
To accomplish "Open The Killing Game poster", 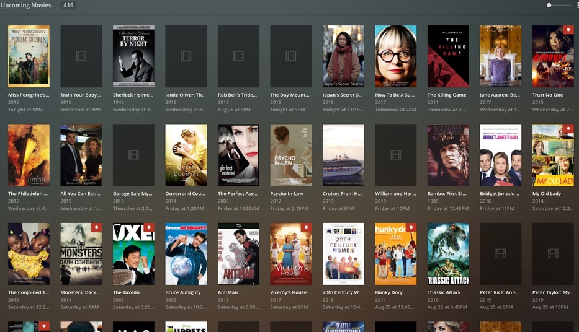I will tap(448, 56).
